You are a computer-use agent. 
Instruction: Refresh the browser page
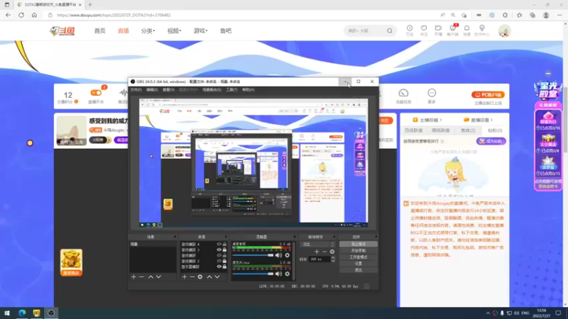click(x=21, y=15)
